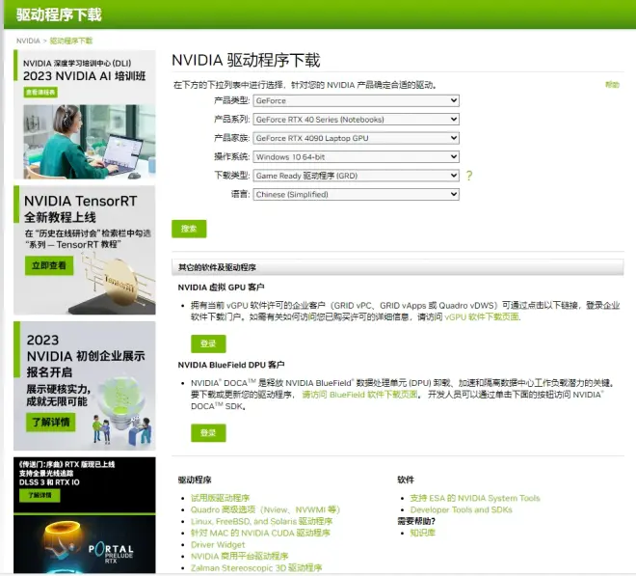
Task: Click 针对 MAC 的 NVIDIA CUDA 驱动程序 link
Action: point(260,533)
